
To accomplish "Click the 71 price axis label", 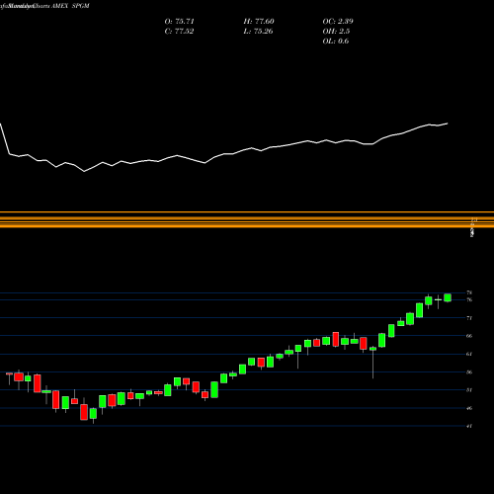I will tap(469, 318).
